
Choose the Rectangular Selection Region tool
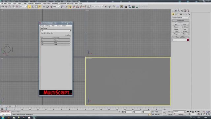(x=36, y=7)
